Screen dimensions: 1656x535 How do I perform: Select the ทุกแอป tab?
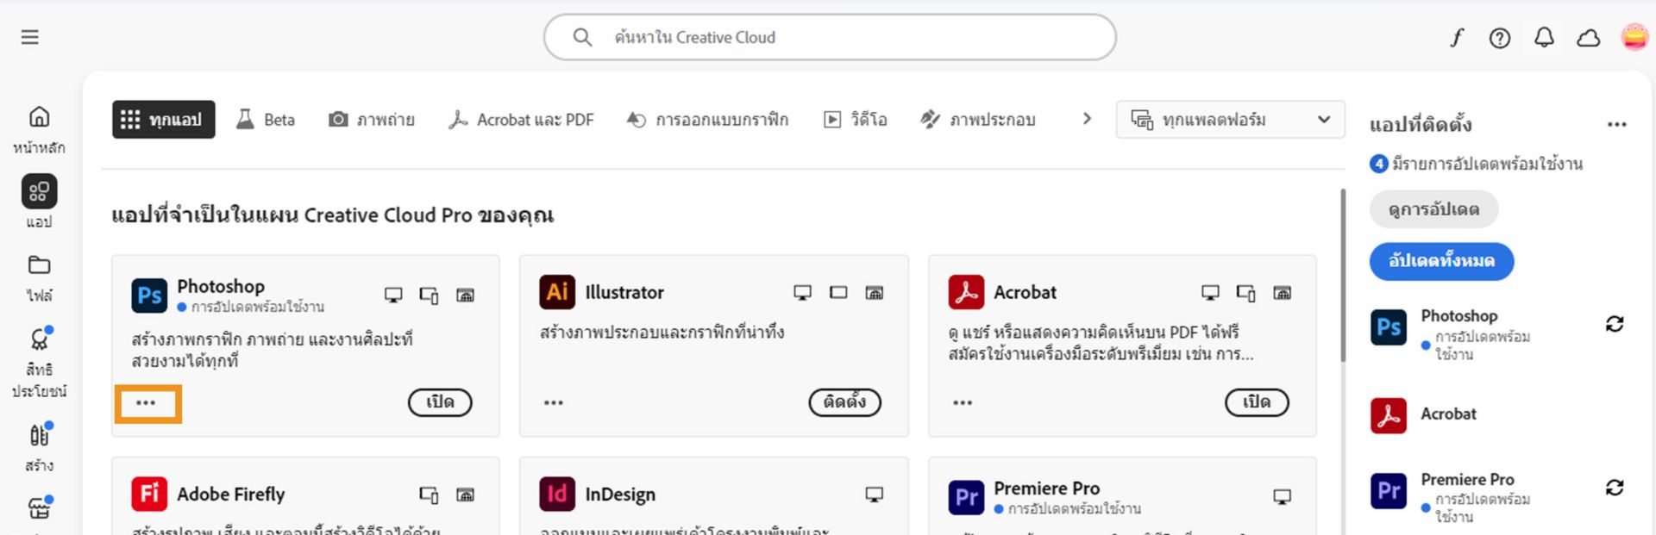tap(163, 119)
